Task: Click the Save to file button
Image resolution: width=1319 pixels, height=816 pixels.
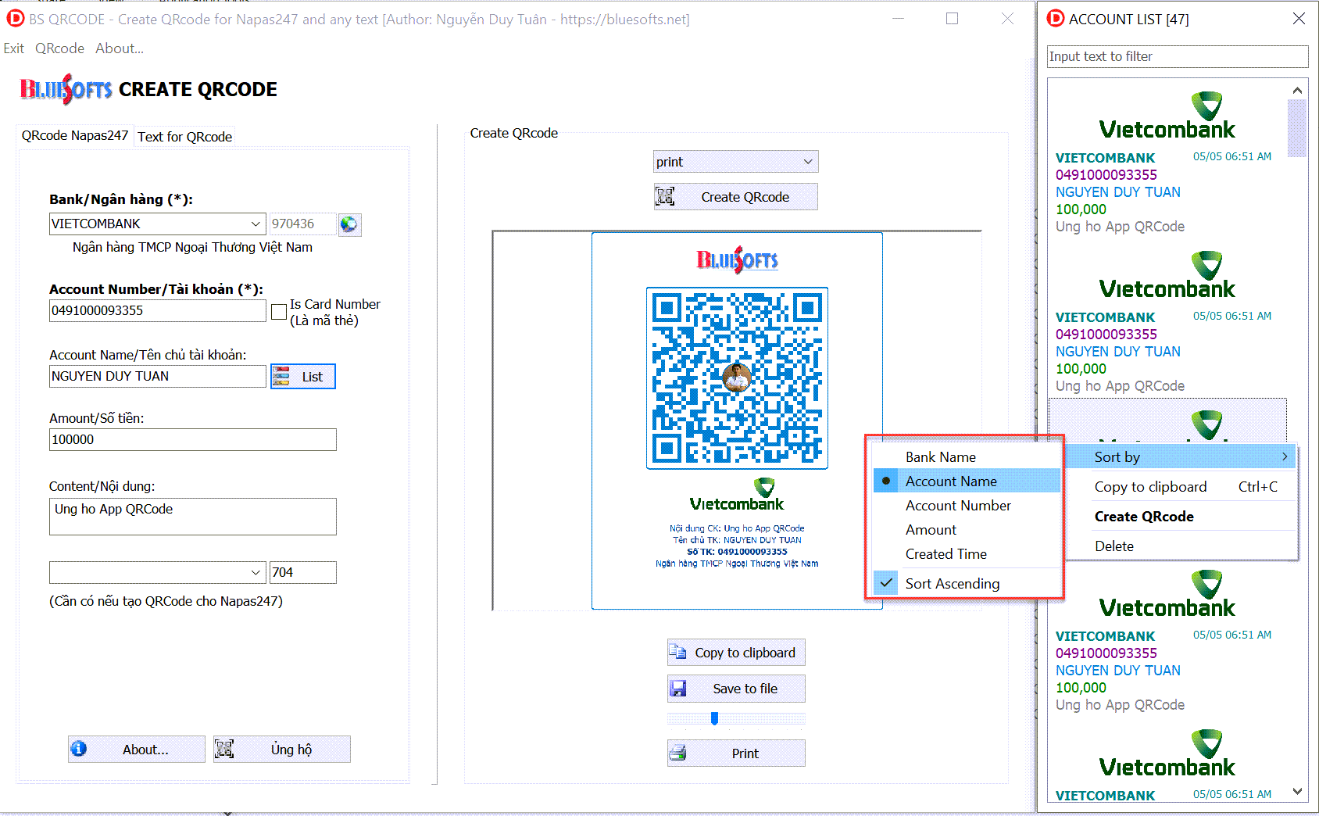Action: coord(736,689)
